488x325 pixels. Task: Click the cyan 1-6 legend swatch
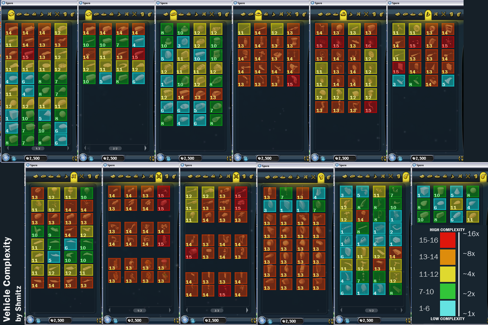(447, 308)
